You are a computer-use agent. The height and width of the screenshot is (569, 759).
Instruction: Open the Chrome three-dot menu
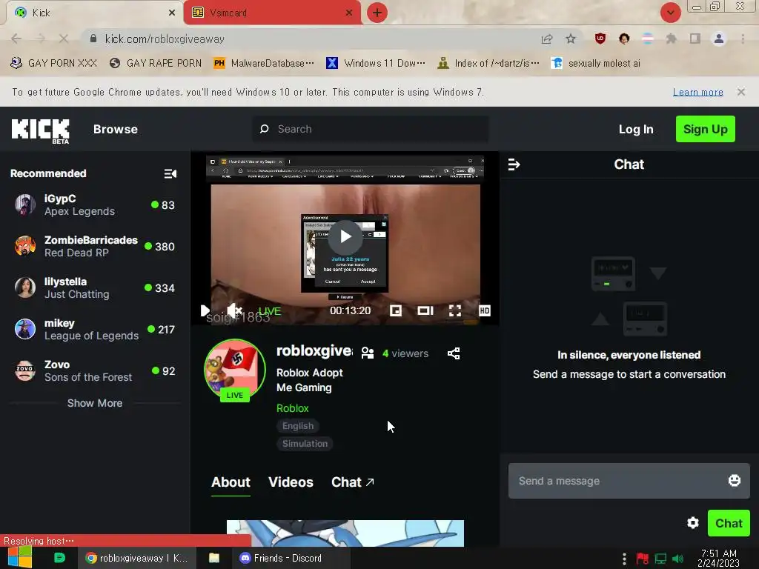pos(743,39)
